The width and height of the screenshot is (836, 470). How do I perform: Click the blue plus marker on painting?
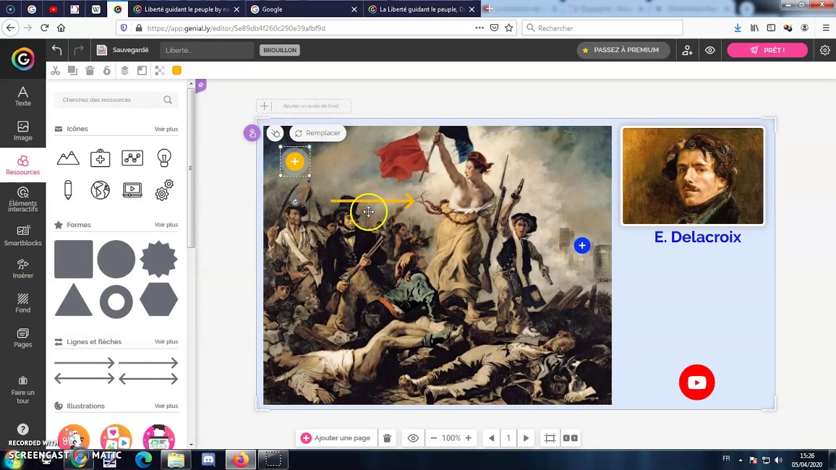coord(582,245)
